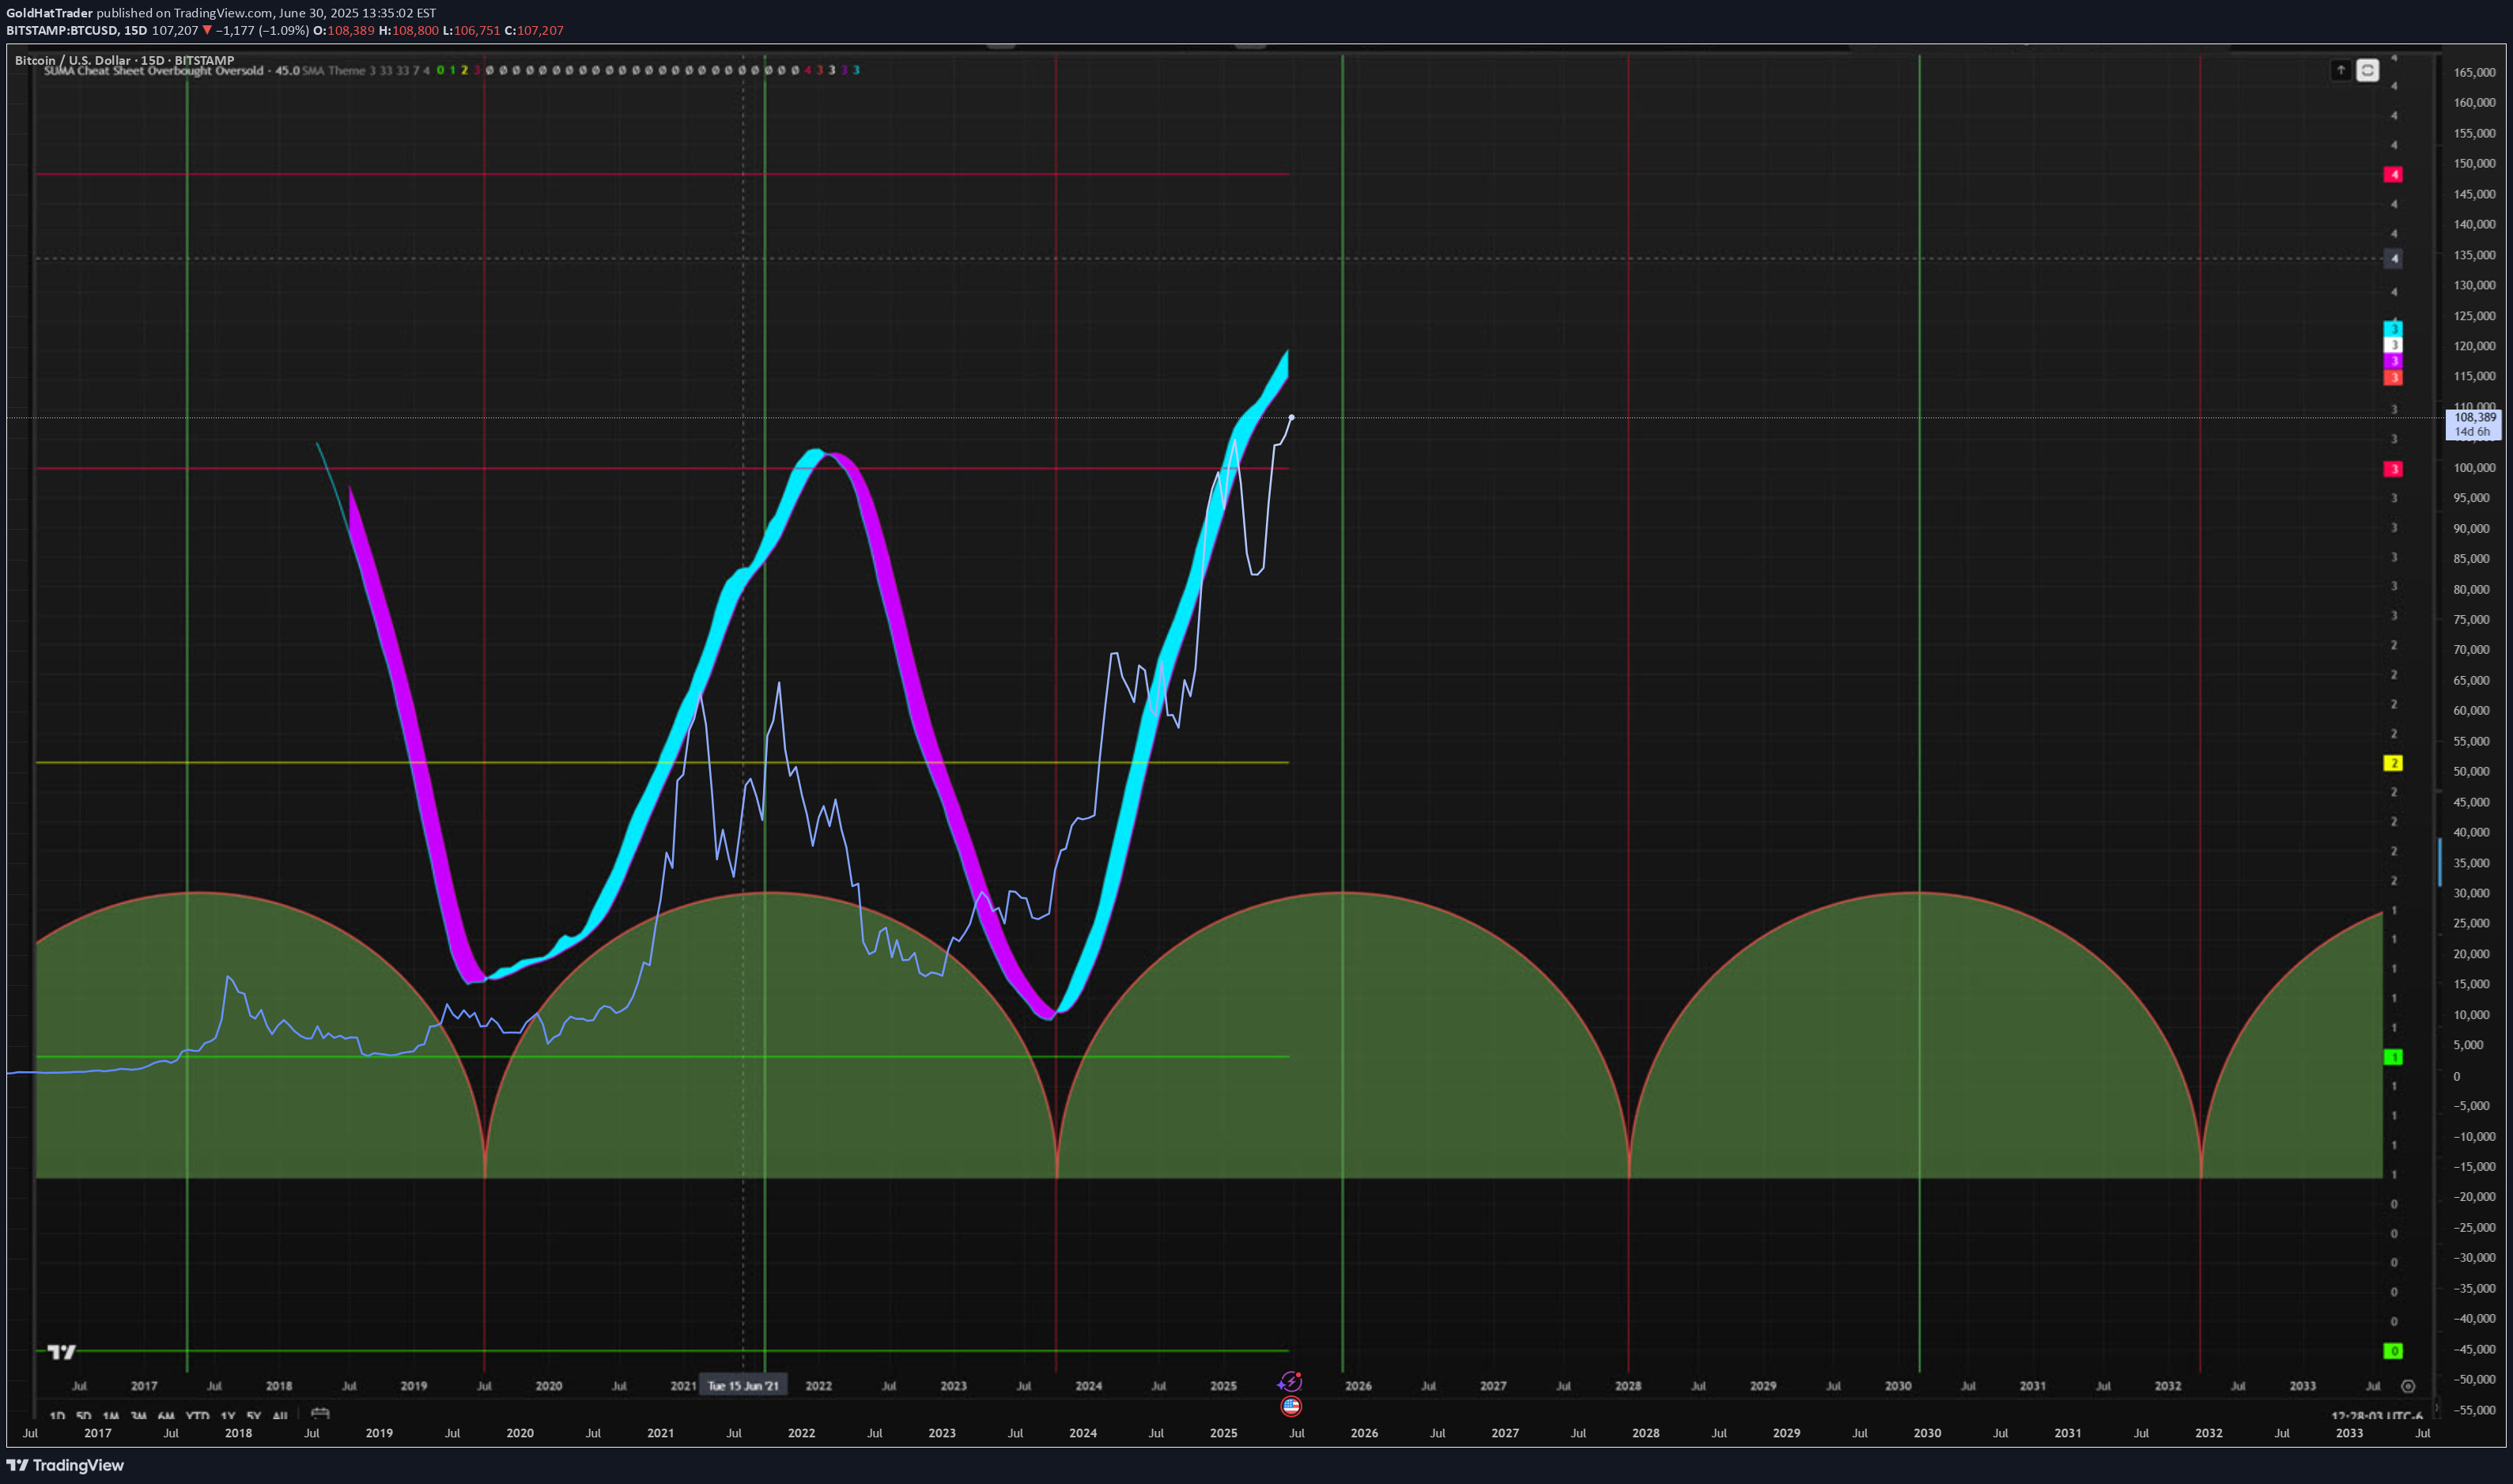Click the Tue 15 Jun '21 date label
This screenshot has height=1484, width=2513.
click(743, 1385)
